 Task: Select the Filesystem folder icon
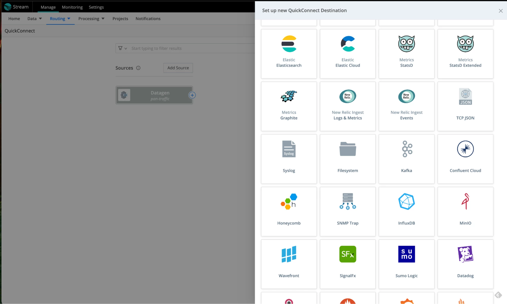click(348, 149)
